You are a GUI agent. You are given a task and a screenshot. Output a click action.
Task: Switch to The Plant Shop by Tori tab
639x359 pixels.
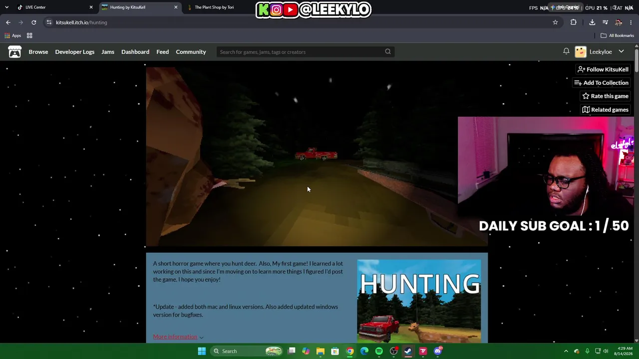click(x=215, y=7)
